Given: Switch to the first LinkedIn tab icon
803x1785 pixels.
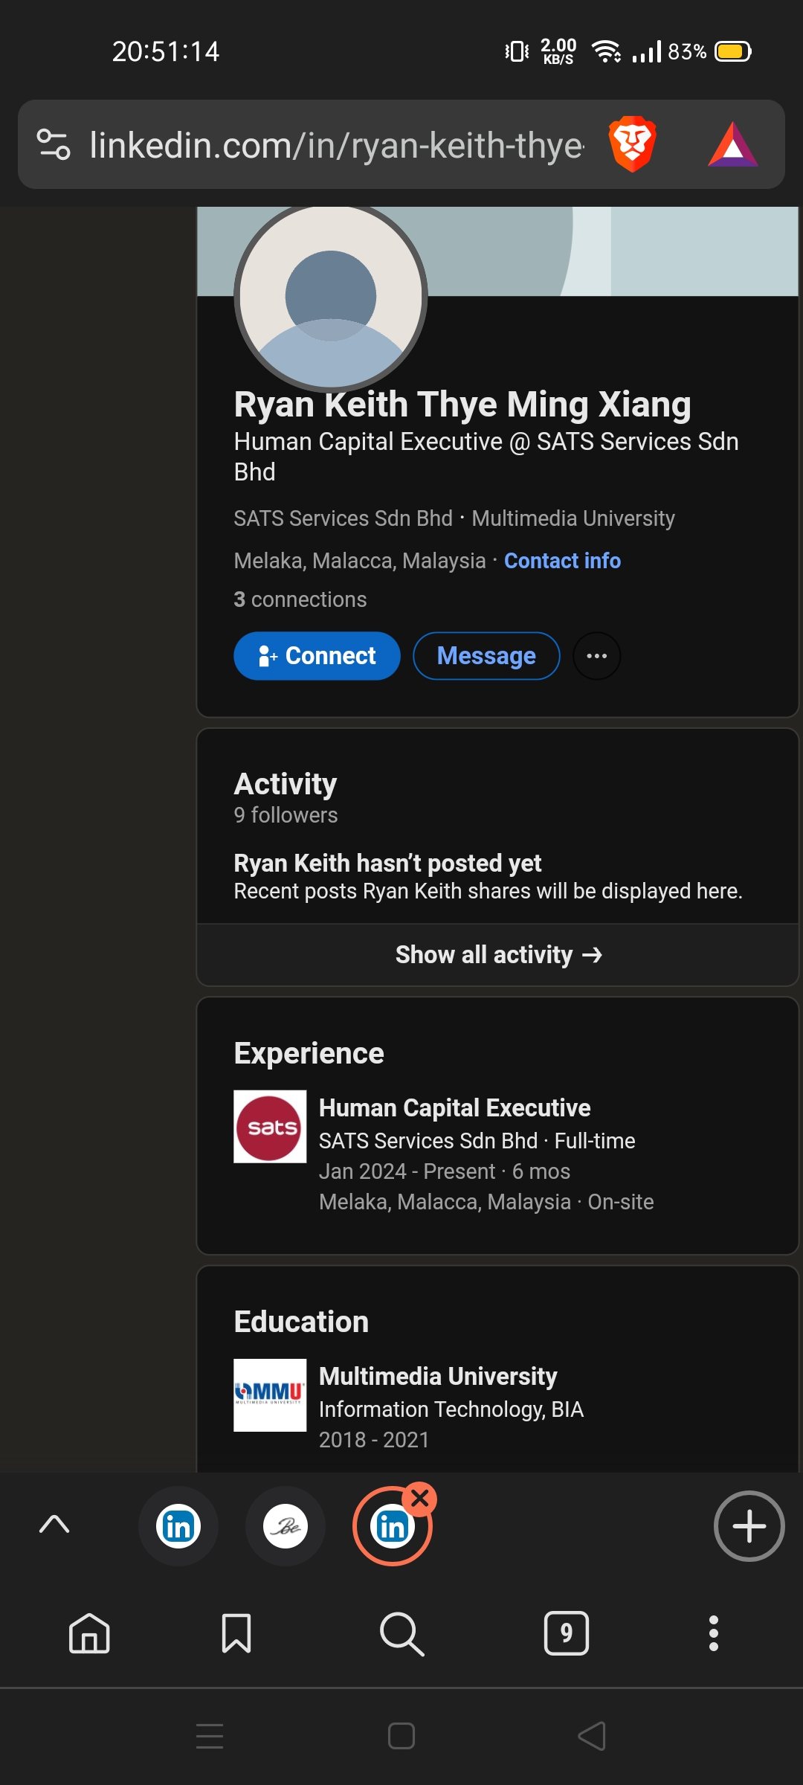Looking at the screenshot, I should (x=178, y=1526).
